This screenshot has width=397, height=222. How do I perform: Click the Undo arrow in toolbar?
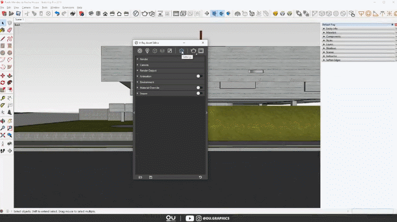(57, 14)
